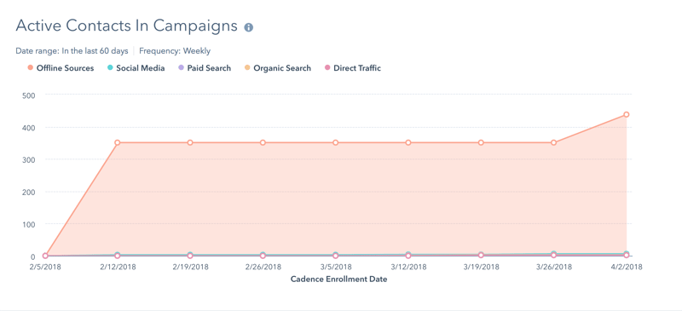
Task: Click the Direct Traffic point at 2/26/2018
Action: point(263,256)
